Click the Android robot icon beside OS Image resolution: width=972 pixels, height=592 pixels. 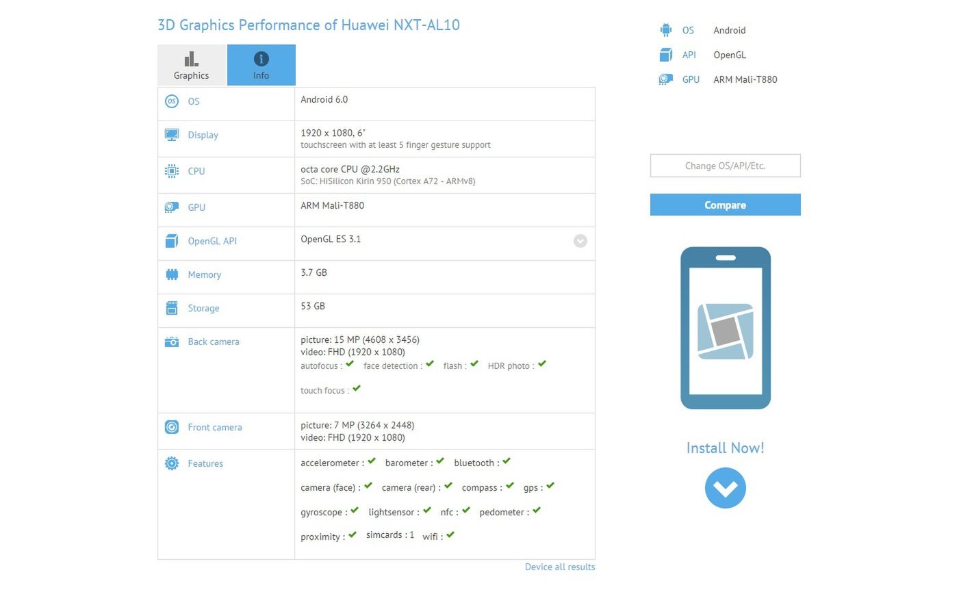click(x=666, y=30)
